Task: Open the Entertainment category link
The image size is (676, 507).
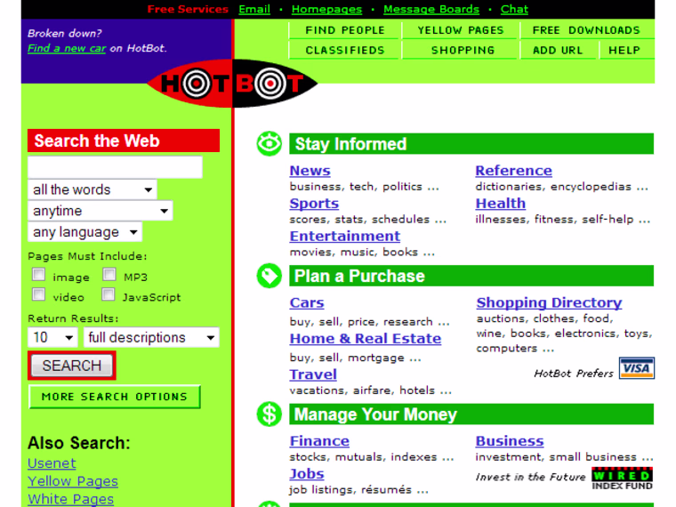Action: point(345,236)
